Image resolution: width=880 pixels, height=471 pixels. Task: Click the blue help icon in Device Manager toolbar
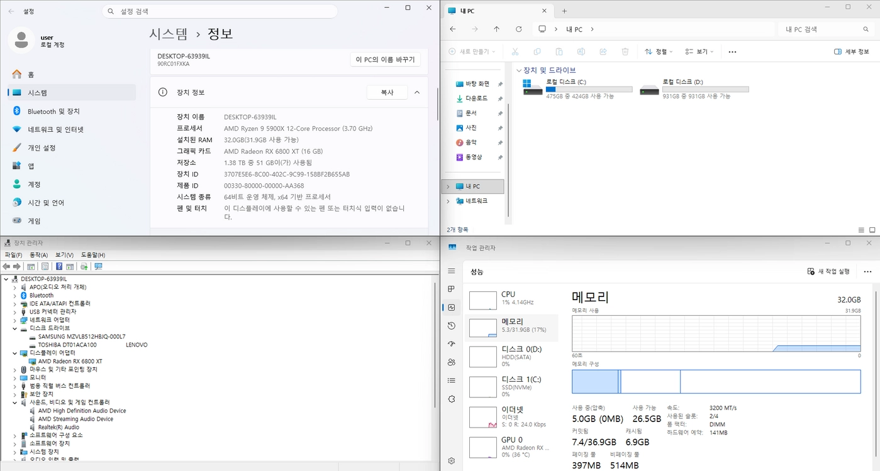pyautogui.click(x=60, y=266)
